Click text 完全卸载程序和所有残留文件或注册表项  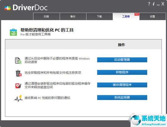53,72
